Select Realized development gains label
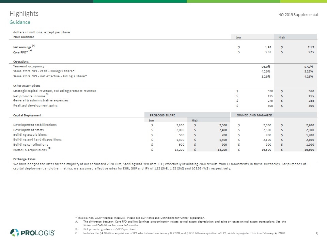The image size is (327, 245). (x=35, y=105)
